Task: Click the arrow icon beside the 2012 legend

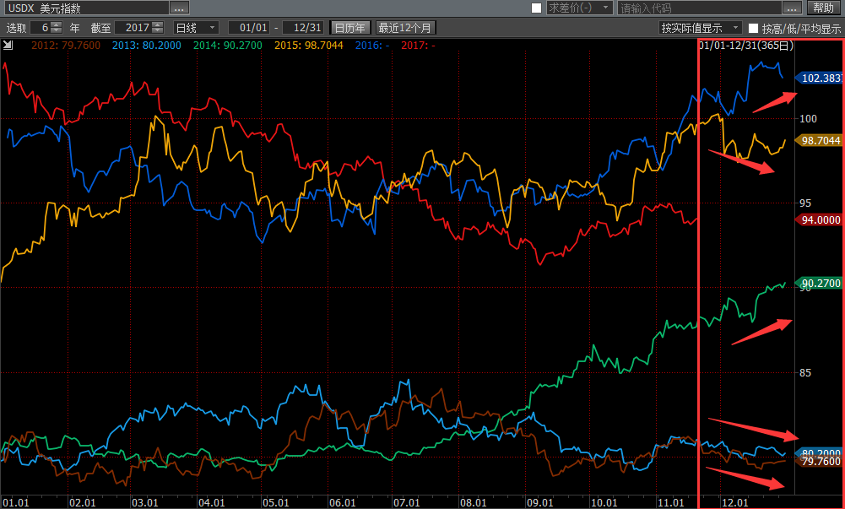Action: [x=8, y=46]
